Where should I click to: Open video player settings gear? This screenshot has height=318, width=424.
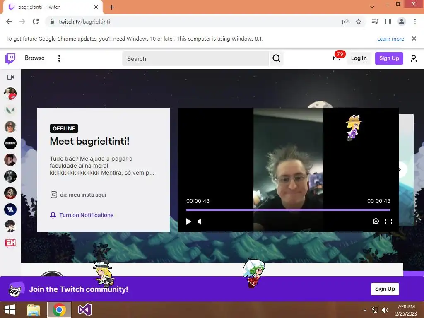click(x=376, y=221)
